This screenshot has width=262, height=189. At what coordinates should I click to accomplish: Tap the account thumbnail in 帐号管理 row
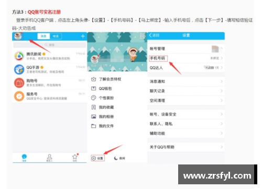tap(215, 49)
